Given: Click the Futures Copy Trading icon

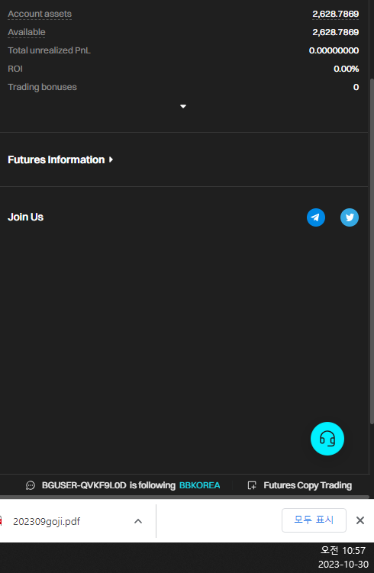Looking at the screenshot, I should pyautogui.click(x=252, y=485).
